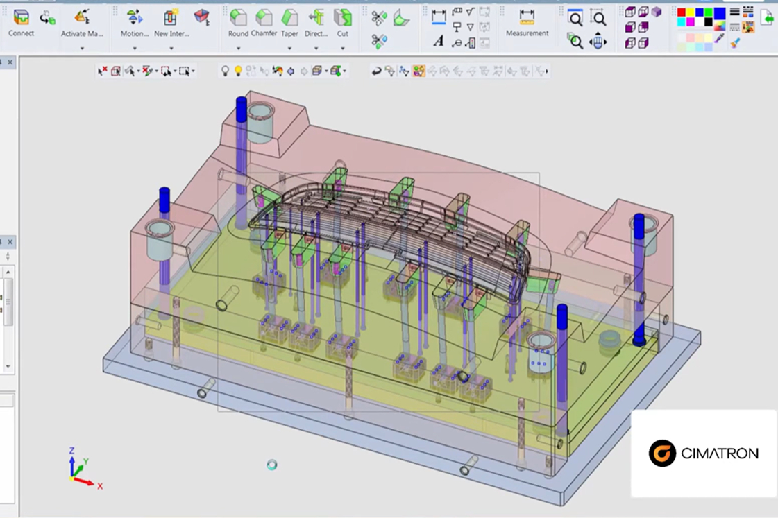Open the rainbow gradient color picker
The height and width of the screenshot is (518, 778).
pyautogui.click(x=720, y=26)
